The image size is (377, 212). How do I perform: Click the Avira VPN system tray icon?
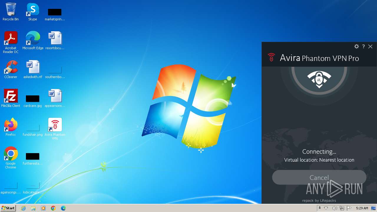pyautogui.click(x=326, y=208)
